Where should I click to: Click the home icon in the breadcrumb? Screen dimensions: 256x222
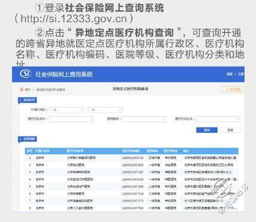[x=21, y=89]
